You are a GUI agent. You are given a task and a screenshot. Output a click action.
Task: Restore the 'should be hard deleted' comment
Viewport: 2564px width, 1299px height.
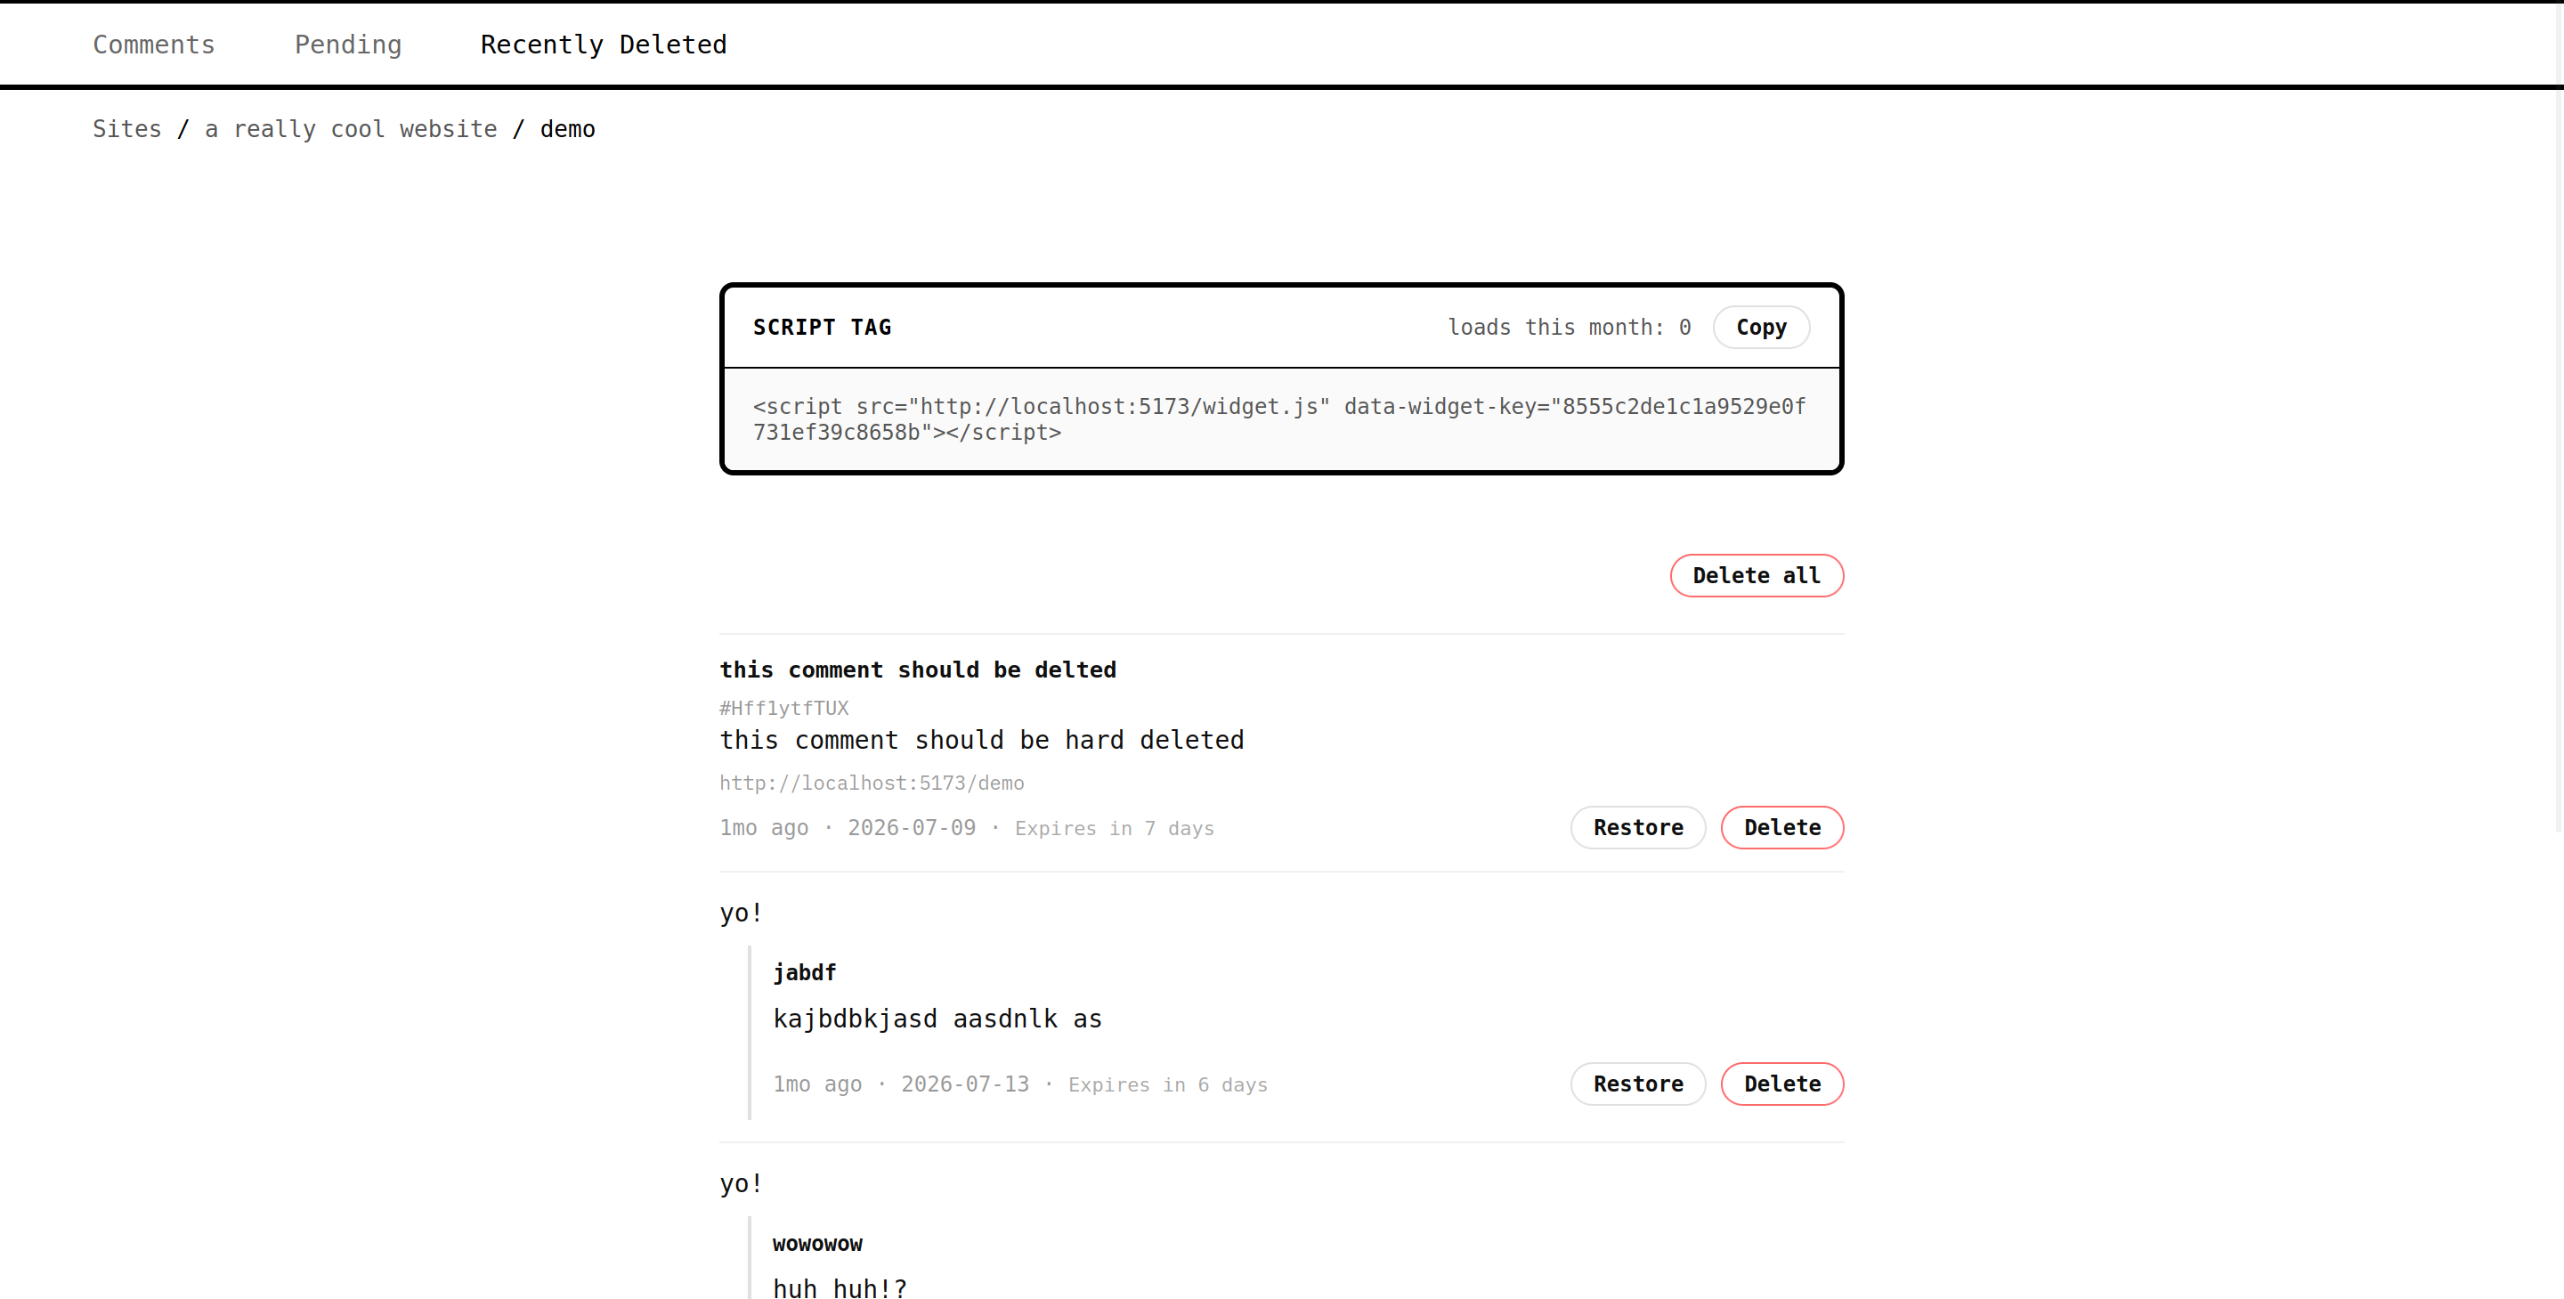point(1637,827)
